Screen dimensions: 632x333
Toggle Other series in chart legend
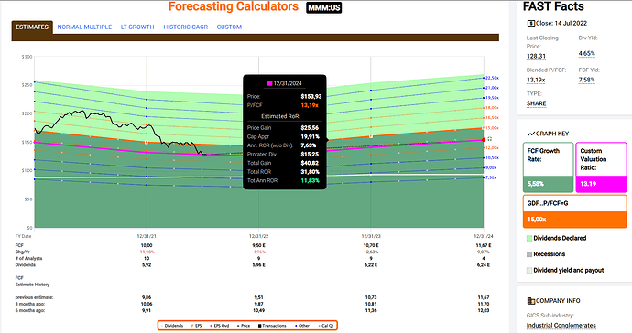pos(302,326)
